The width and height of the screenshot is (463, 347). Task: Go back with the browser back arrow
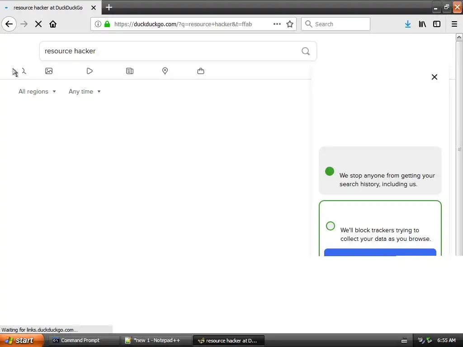[x=9, y=24]
